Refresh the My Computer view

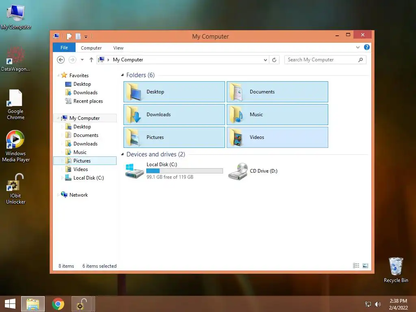274,60
